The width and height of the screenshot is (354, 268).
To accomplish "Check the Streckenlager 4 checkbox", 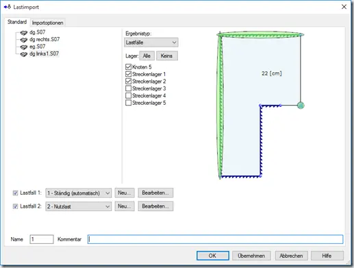I will tap(129, 95).
